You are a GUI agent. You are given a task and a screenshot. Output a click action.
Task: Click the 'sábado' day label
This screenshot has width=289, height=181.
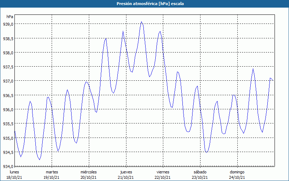[200, 172]
